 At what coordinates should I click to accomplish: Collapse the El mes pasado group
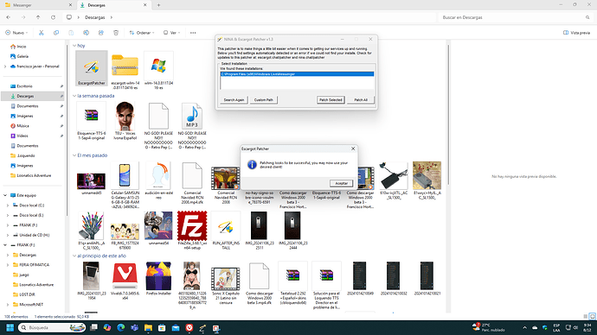point(74,155)
